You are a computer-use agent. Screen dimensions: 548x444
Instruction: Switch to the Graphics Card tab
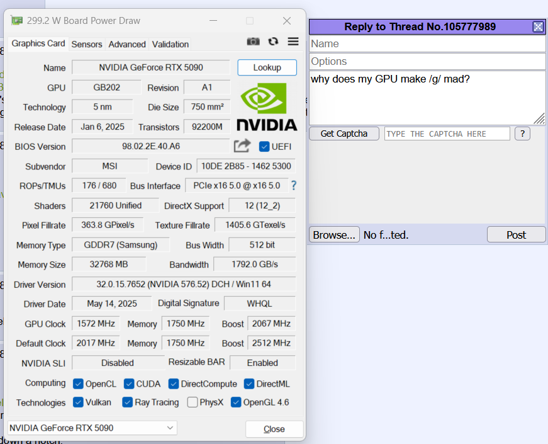(38, 43)
